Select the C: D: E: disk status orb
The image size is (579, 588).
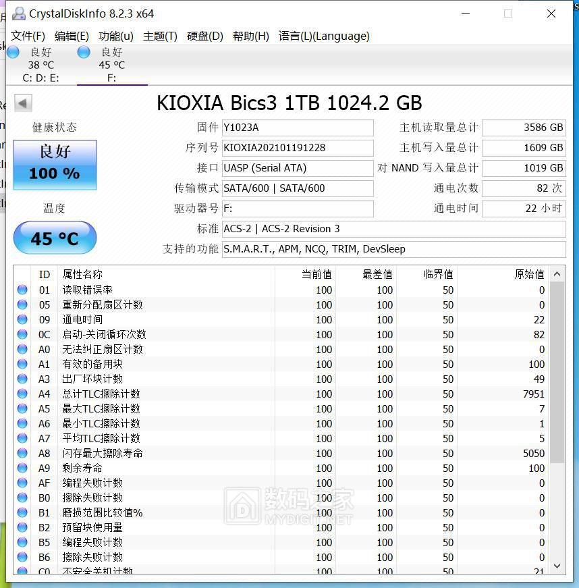[13, 52]
